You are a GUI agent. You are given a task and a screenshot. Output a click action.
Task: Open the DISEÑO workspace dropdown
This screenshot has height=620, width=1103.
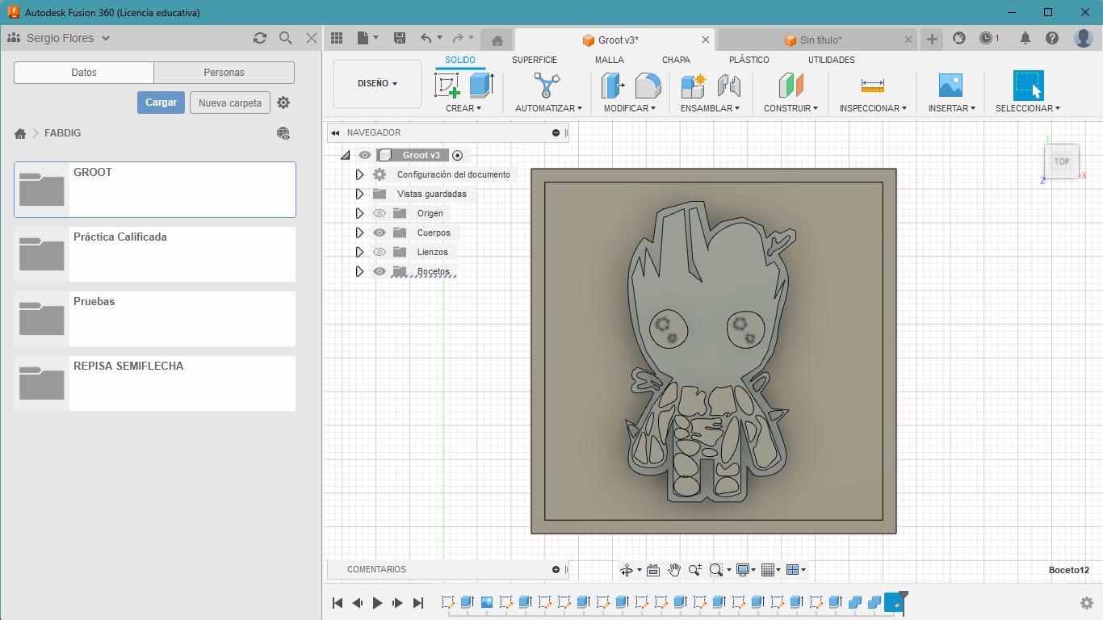pos(377,83)
